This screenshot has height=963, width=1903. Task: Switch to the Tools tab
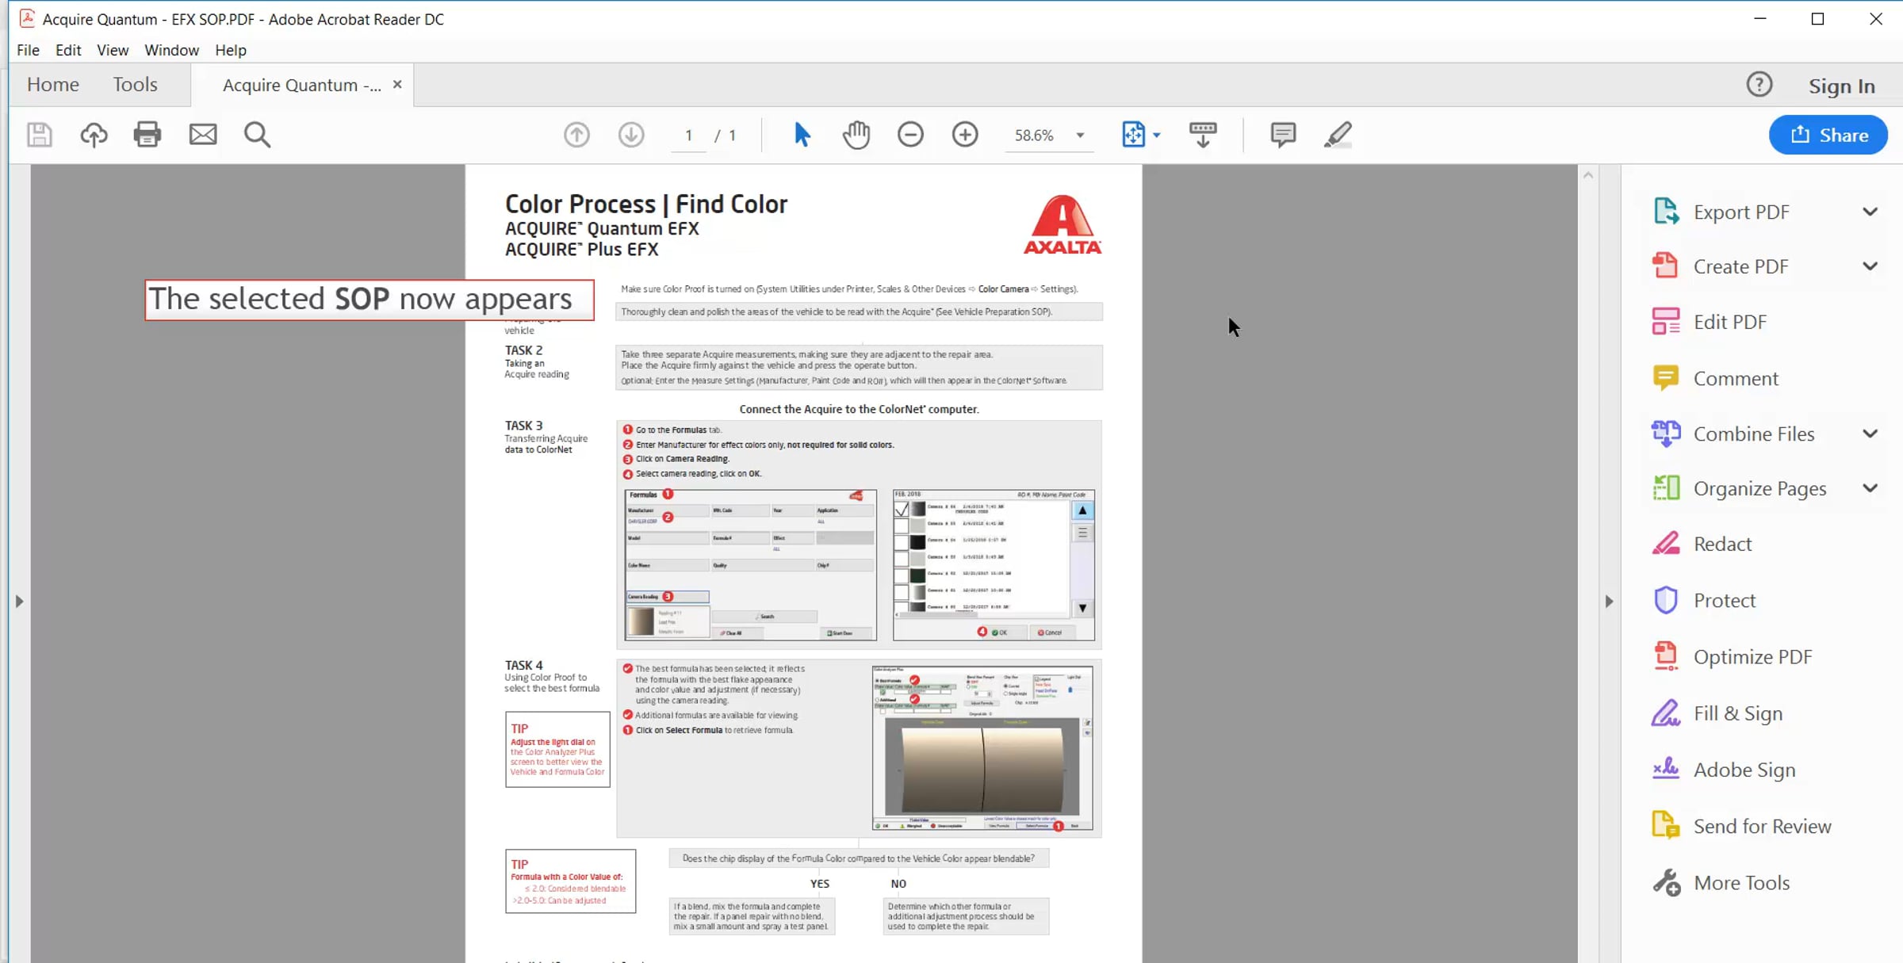click(135, 84)
